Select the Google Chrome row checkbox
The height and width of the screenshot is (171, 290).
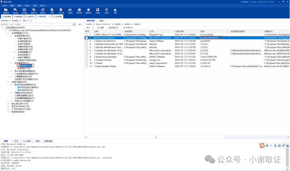tap(87, 60)
